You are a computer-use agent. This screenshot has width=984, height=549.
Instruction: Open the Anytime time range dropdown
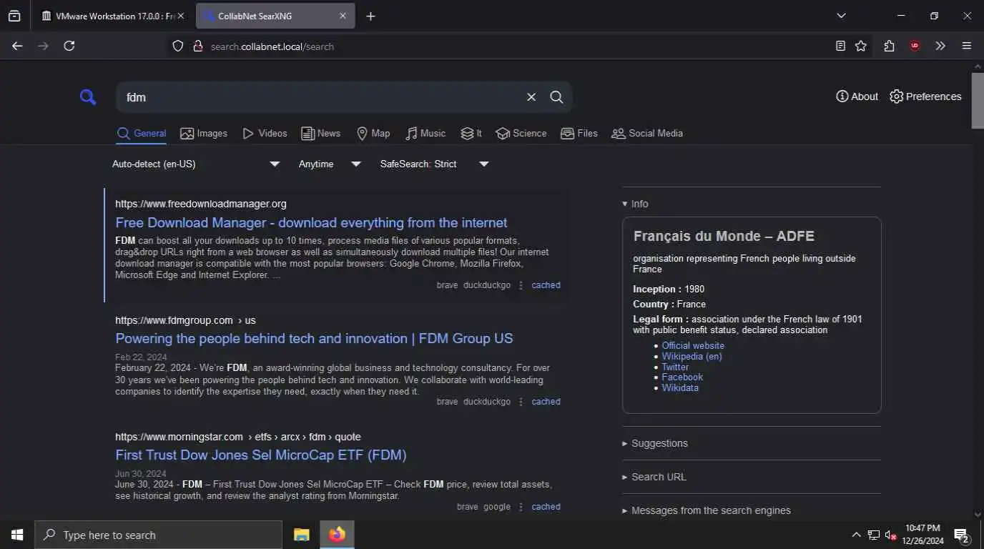[330, 164]
